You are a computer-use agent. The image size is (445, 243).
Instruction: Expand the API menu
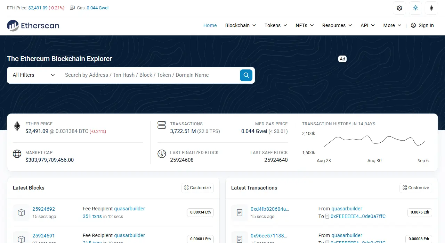[x=367, y=25]
